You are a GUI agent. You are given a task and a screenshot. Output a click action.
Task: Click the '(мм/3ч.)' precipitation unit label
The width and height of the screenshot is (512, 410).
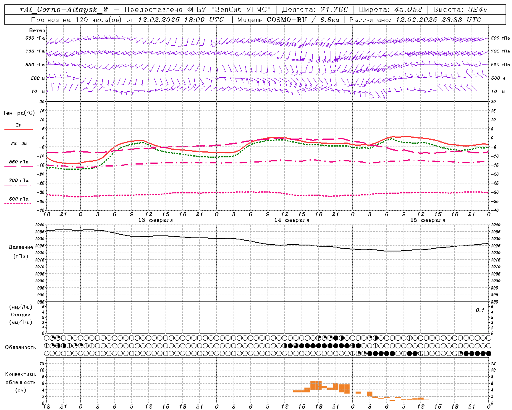pos(20,307)
